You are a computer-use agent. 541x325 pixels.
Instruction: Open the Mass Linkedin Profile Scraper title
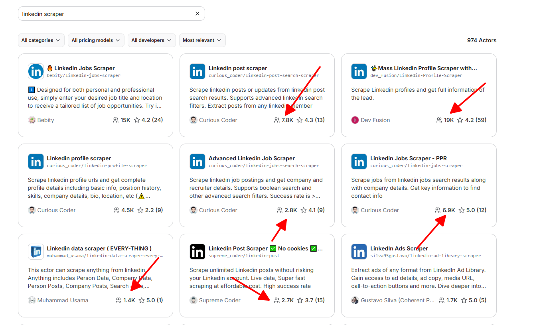pyautogui.click(x=424, y=68)
